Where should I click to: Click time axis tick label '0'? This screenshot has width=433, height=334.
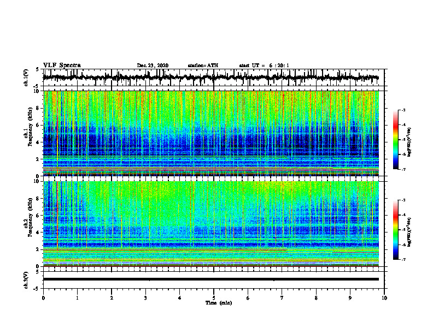coord(43,298)
